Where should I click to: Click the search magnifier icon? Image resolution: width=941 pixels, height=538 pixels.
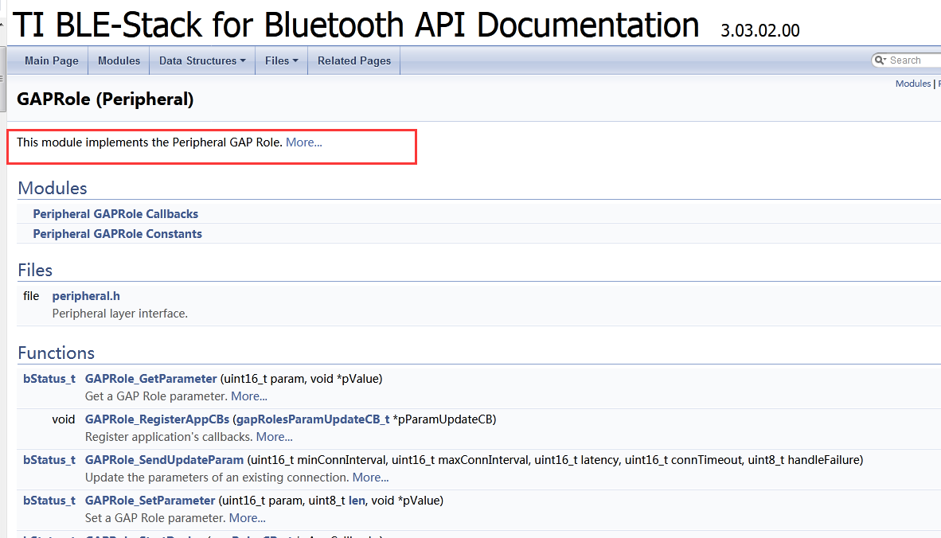point(880,60)
